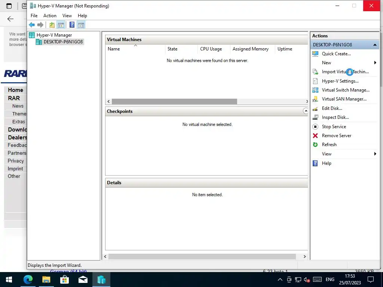383x287 pixels.
Task: Select Hyper-V Manager root tree node
Action: point(54,35)
